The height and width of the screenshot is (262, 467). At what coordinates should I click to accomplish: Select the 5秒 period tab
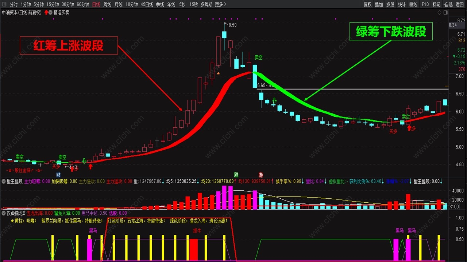click(x=182, y=4)
